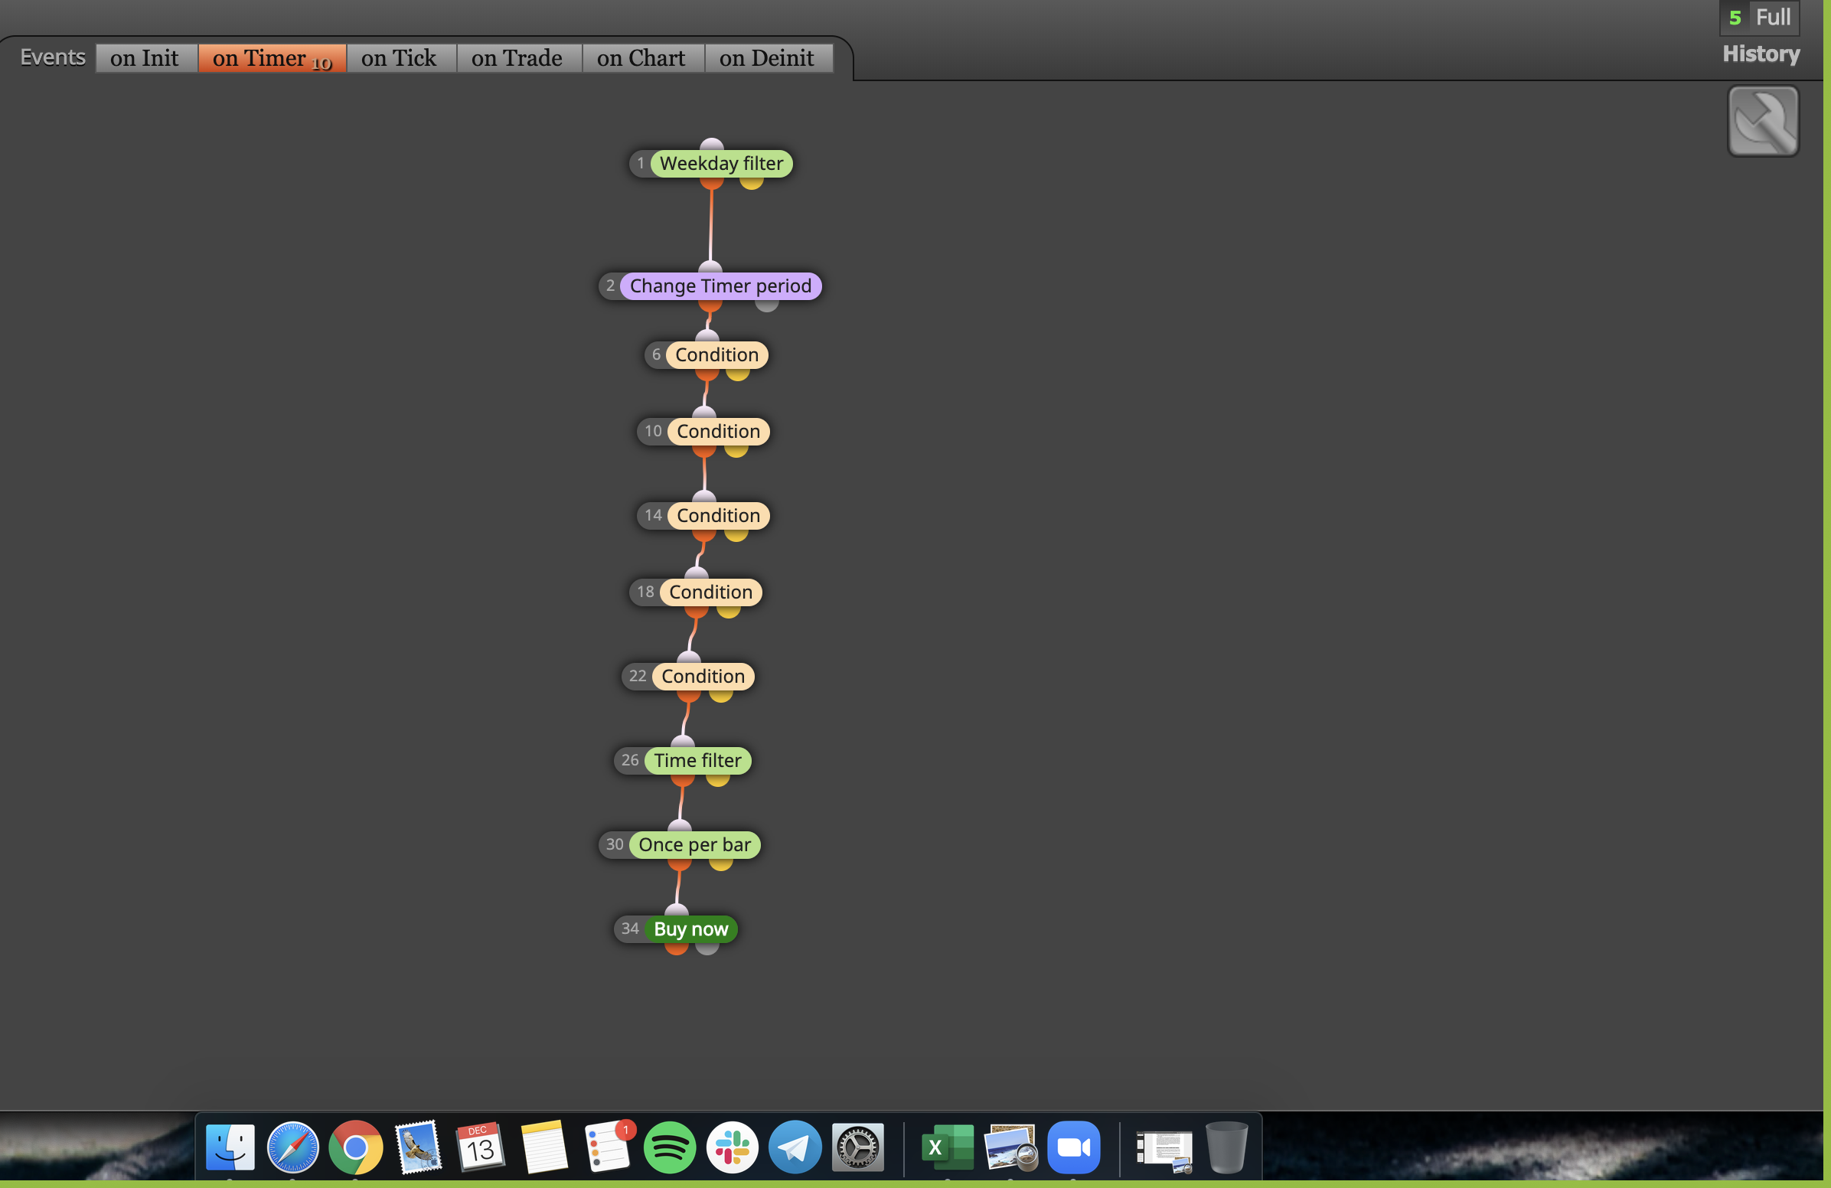1831x1188 pixels.
Task: Click block number 1 badge
Action: click(641, 163)
